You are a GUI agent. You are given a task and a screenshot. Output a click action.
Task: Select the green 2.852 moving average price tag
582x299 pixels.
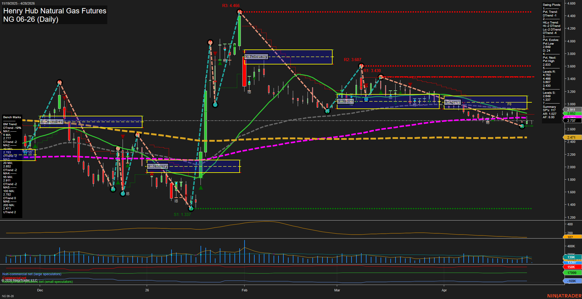pos(571,113)
